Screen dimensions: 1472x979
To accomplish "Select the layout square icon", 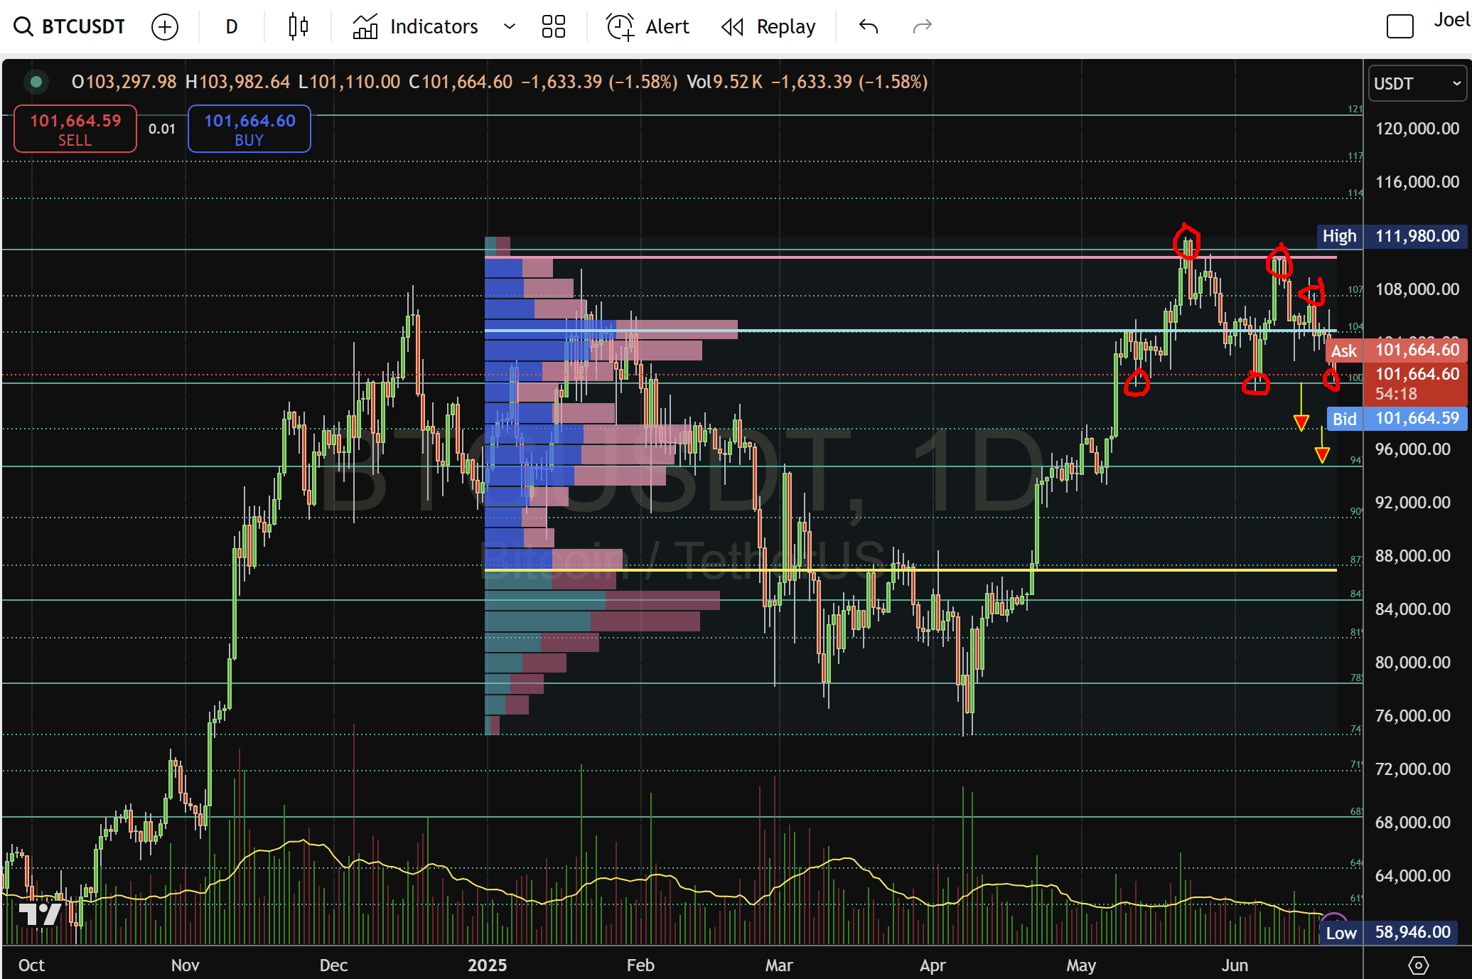I will (1400, 27).
